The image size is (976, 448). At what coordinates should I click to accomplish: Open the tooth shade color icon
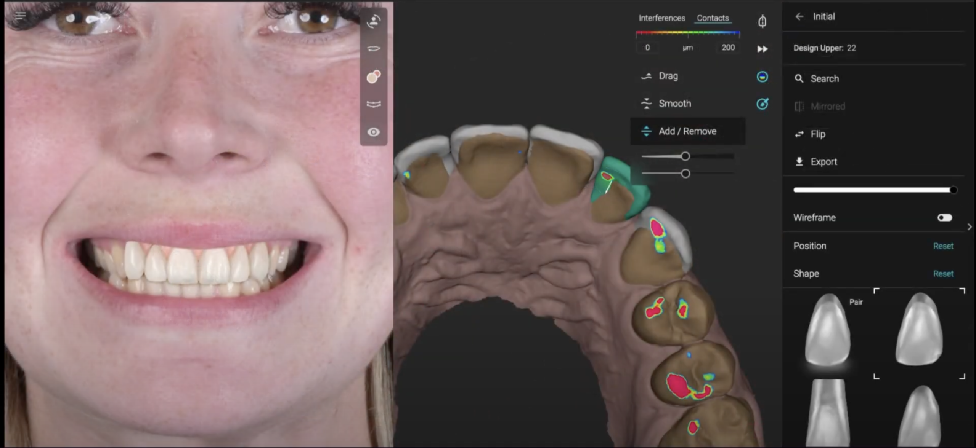(x=374, y=77)
